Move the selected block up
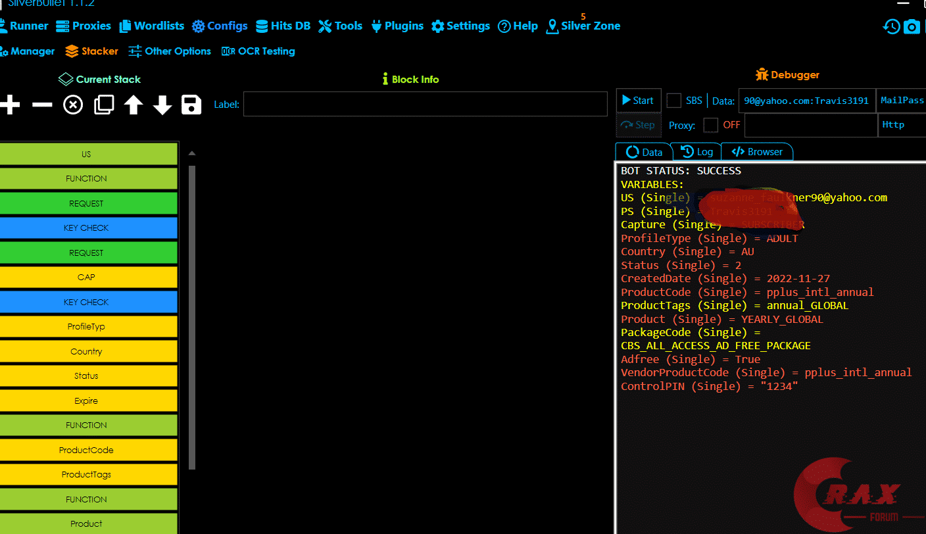The image size is (926, 534). tap(134, 105)
